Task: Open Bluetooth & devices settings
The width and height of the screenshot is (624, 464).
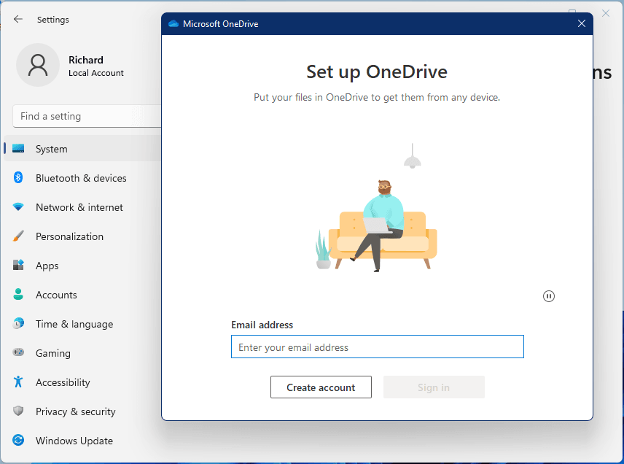Action: 82,177
